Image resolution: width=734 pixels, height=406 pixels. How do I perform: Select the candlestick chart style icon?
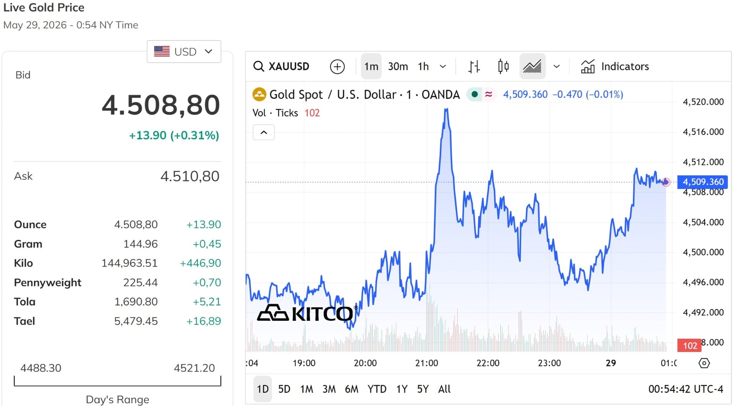point(503,66)
